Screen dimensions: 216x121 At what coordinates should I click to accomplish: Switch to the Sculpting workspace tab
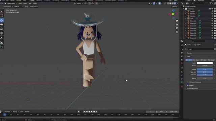(x=47, y=1)
